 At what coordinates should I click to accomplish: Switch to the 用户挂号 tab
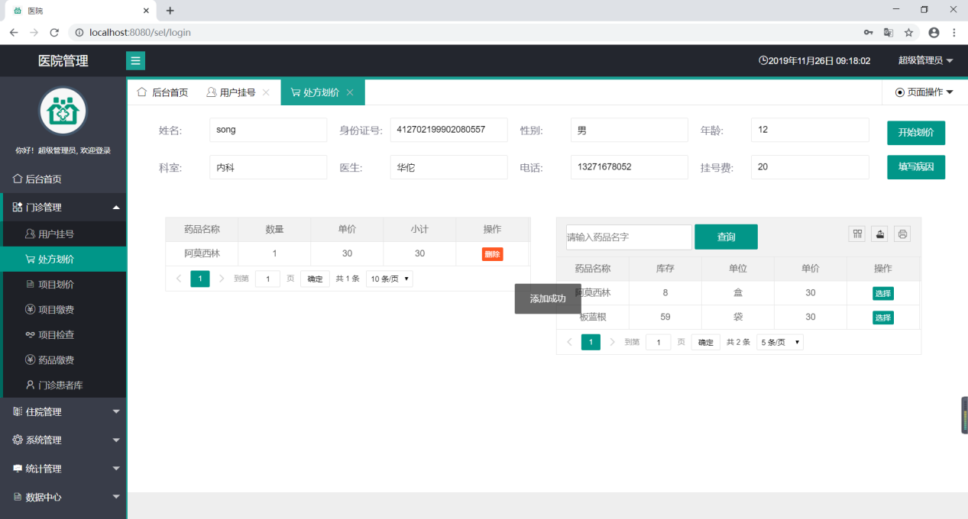pyautogui.click(x=231, y=92)
